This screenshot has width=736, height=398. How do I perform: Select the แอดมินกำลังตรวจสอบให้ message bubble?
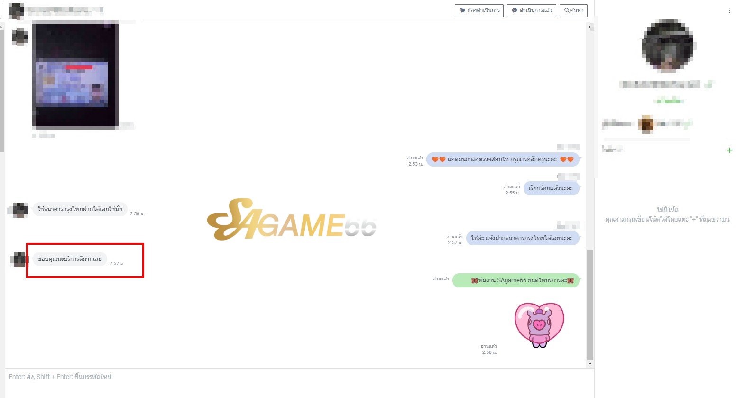point(503,159)
